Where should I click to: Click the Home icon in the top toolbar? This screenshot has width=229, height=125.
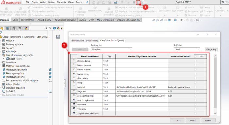click(x=94, y=2)
